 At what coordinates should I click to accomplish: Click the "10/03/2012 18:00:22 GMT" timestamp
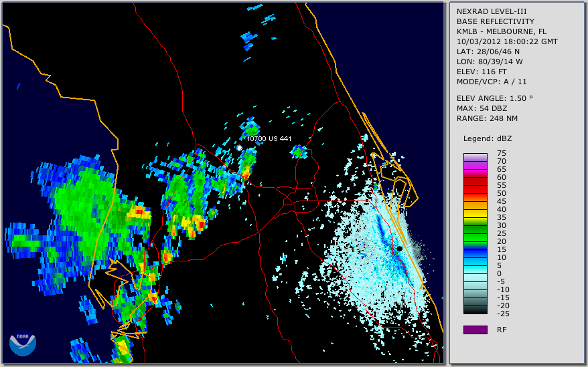[x=507, y=41]
